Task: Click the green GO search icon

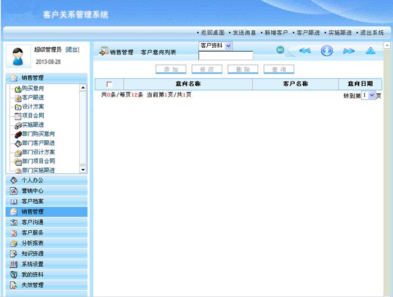Action: click(280, 50)
